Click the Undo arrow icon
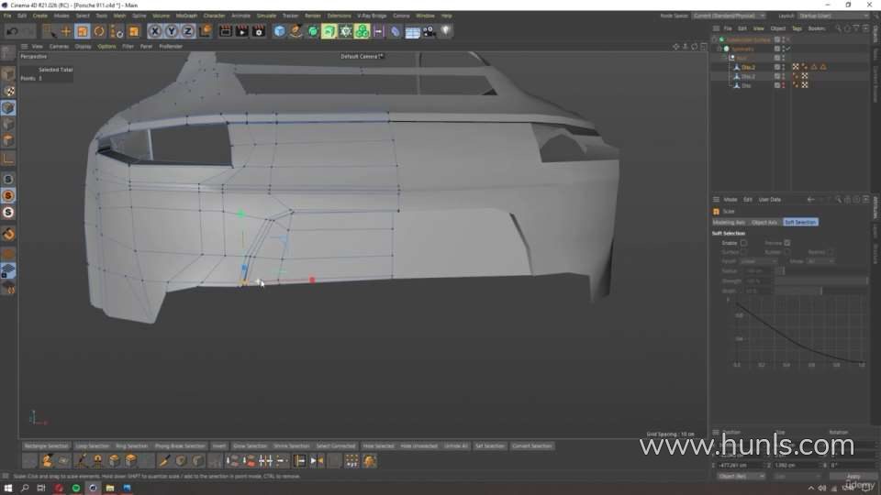Image resolution: width=881 pixels, height=495 pixels. tap(11, 31)
